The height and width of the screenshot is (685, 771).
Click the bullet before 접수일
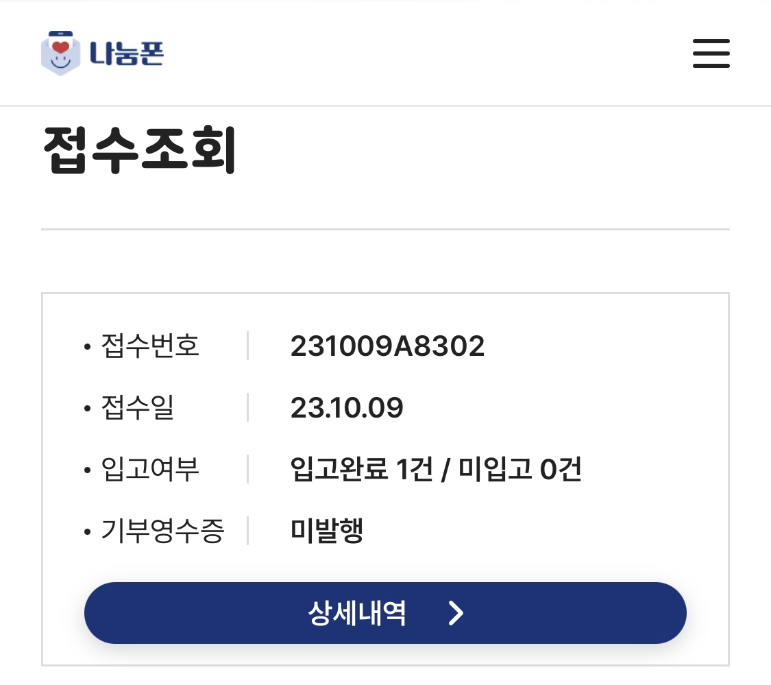(x=87, y=409)
